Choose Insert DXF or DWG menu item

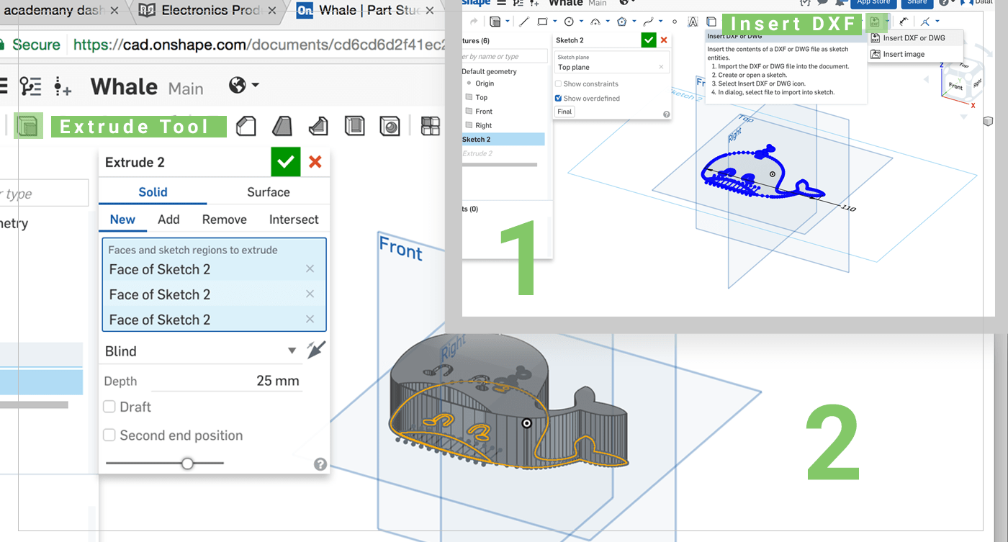tap(914, 38)
